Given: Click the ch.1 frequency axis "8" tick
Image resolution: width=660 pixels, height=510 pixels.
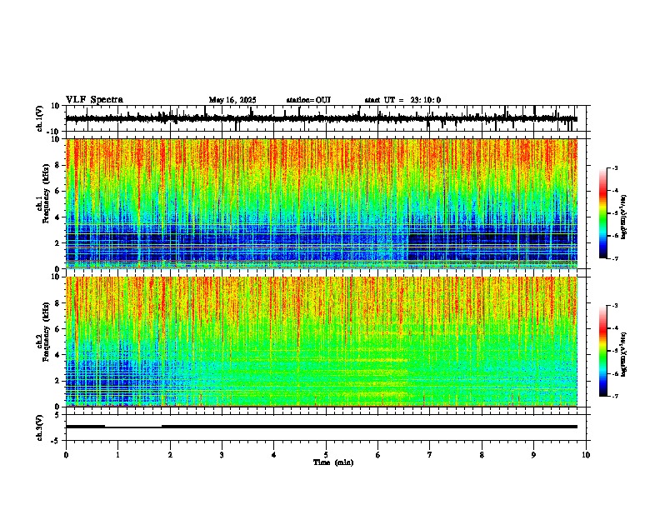Looking at the screenshot, I should 57,165.
